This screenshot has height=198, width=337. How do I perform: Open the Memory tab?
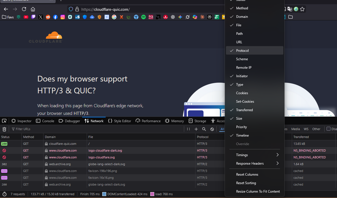click(175, 121)
